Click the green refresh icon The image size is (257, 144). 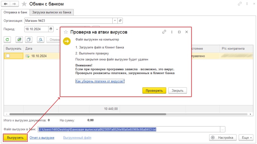point(7,40)
